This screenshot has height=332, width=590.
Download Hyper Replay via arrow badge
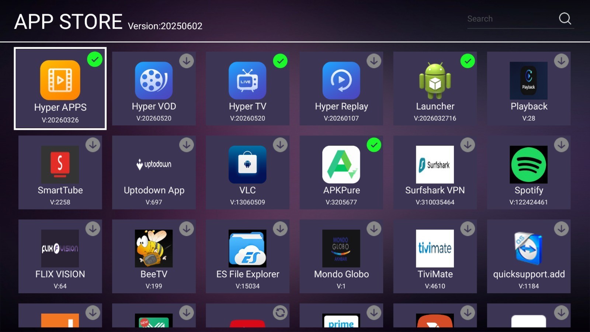tap(374, 61)
